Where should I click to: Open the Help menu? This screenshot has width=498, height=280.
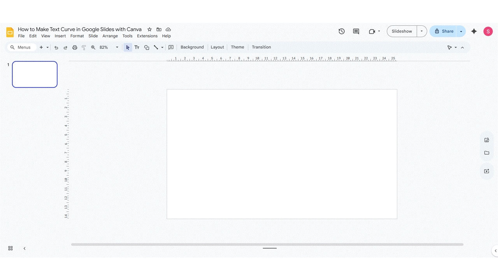[167, 36]
